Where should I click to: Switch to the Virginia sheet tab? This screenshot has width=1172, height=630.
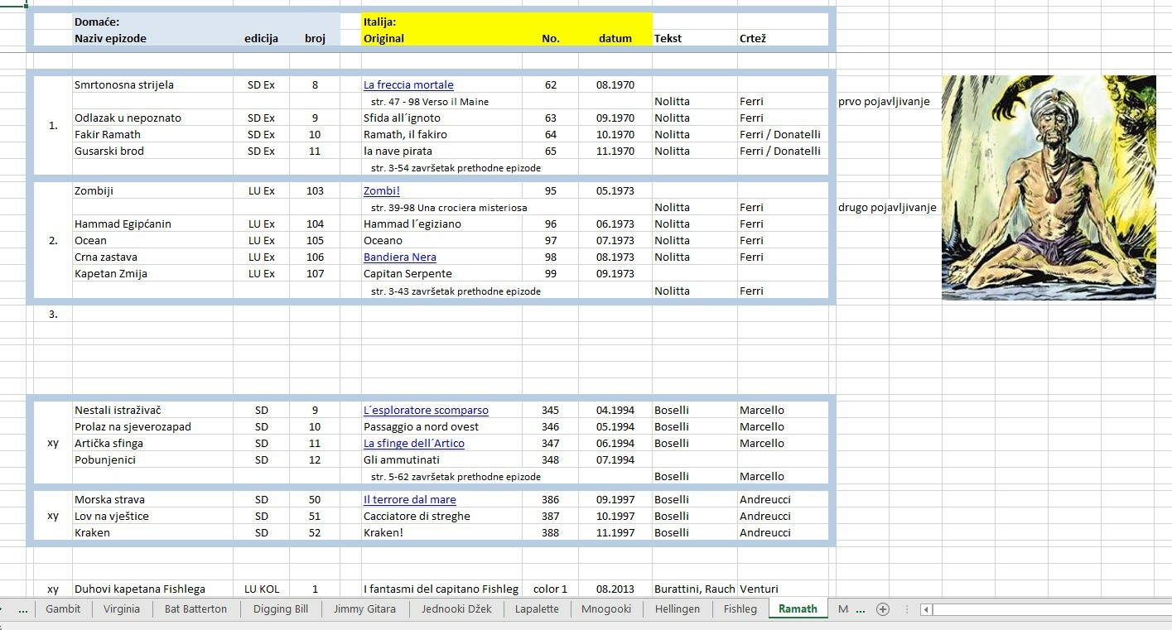(122, 608)
